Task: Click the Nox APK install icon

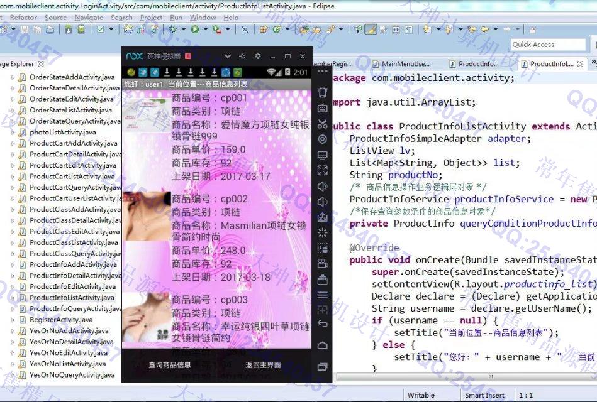Action: (x=323, y=217)
